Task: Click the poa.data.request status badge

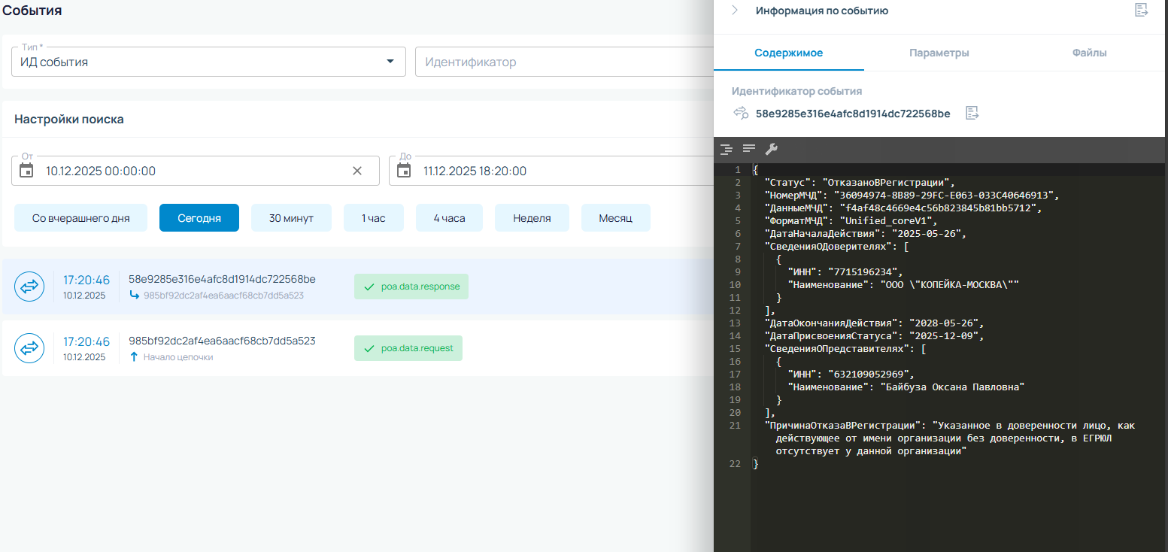Action: (x=408, y=348)
